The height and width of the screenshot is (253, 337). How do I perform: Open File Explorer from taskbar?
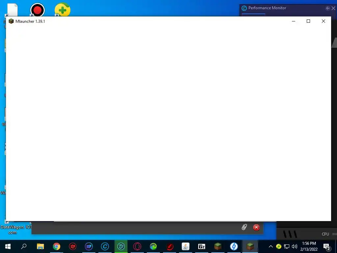click(x=40, y=246)
